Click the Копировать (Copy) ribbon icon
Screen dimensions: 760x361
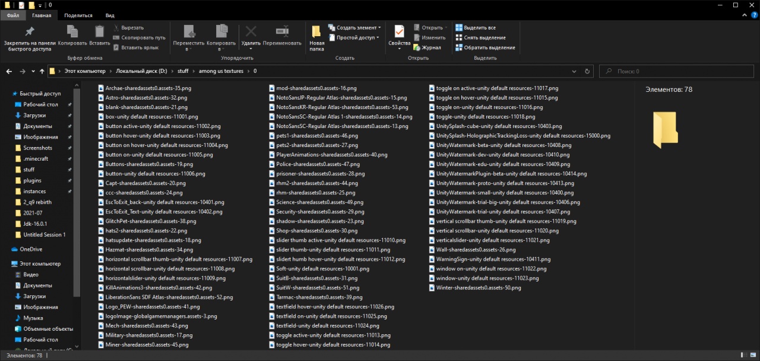point(72,33)
